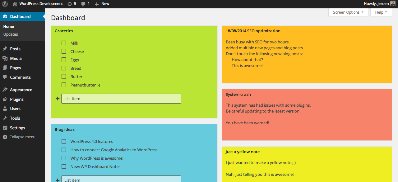Click the plus icon beside Groceries list item field
Image resolution: width=398 pixels, height=182 pixels.
point(57,99)
